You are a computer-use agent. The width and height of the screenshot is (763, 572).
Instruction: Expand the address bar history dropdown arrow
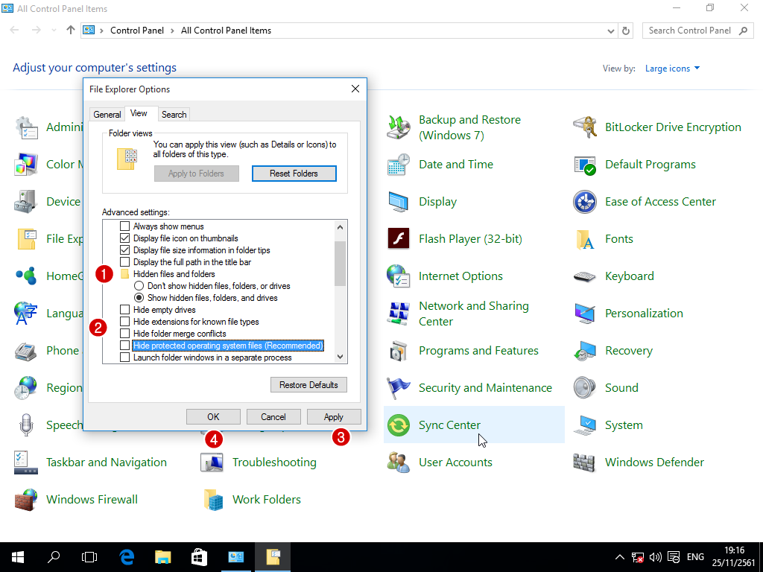click(611, 31)
